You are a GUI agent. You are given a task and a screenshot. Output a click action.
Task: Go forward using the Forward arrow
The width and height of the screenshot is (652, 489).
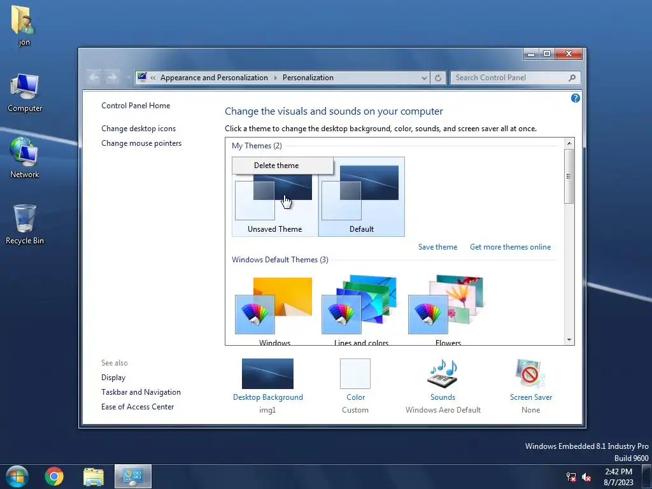pos(112,77)
